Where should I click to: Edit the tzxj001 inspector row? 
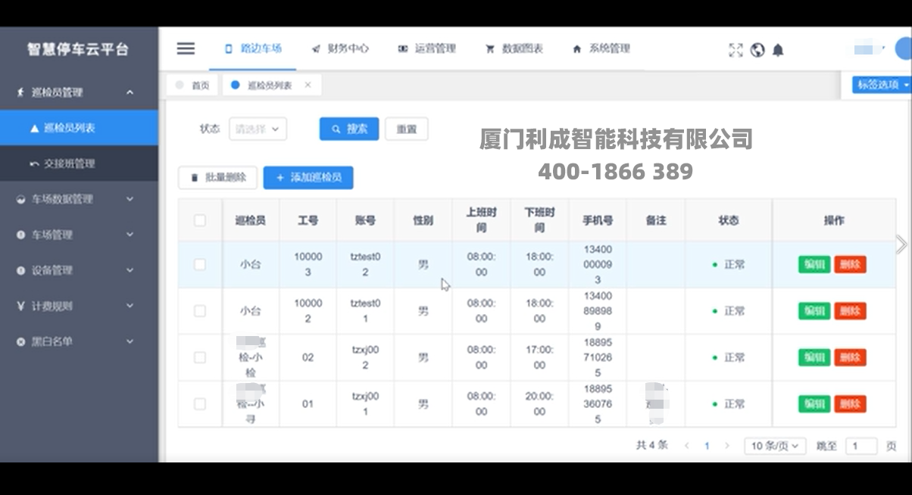814,404
